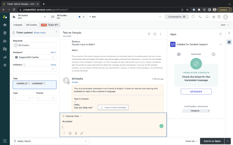Toggle the text formatting T icon

[64, 133]
